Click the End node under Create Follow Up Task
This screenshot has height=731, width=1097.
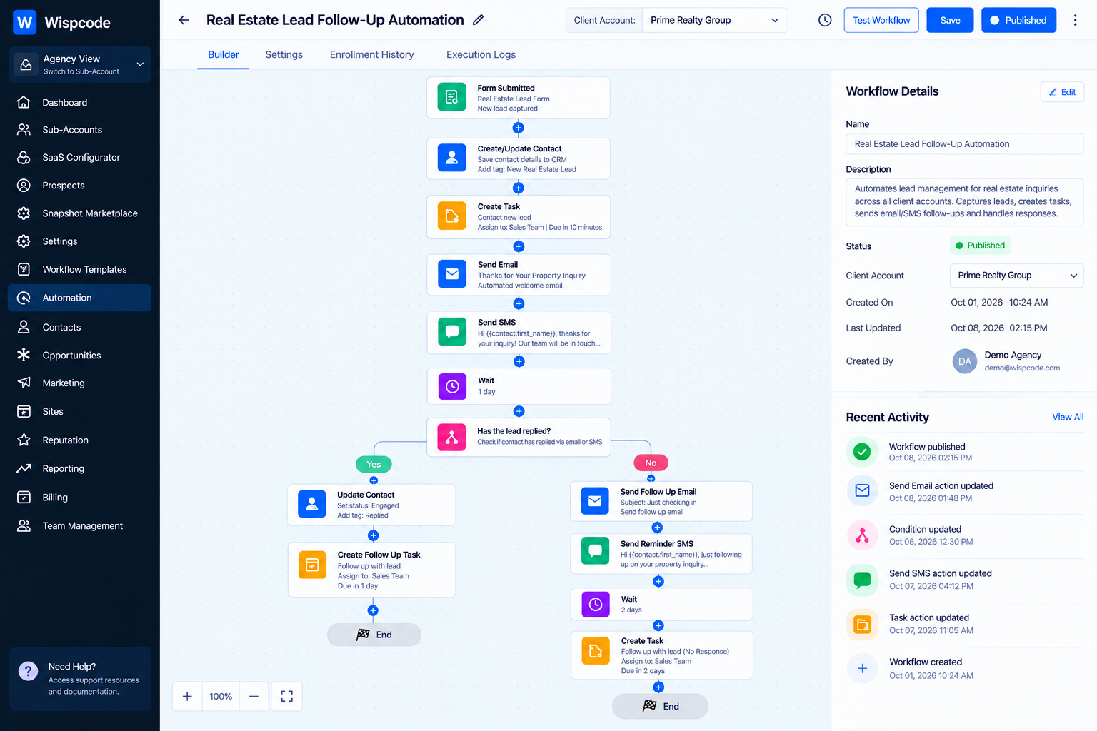pos(374,635)
